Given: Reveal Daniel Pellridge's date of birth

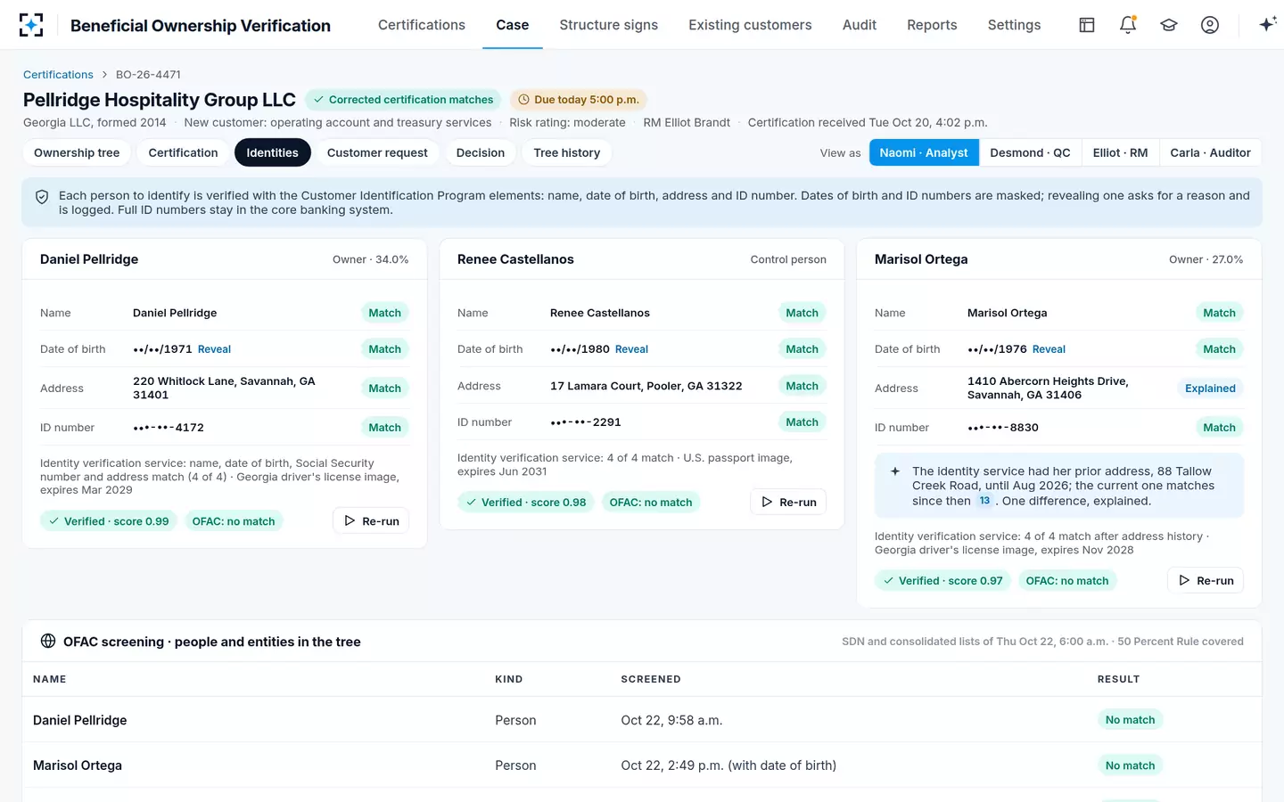Looking at the screenshot, I should click(214, 349).
